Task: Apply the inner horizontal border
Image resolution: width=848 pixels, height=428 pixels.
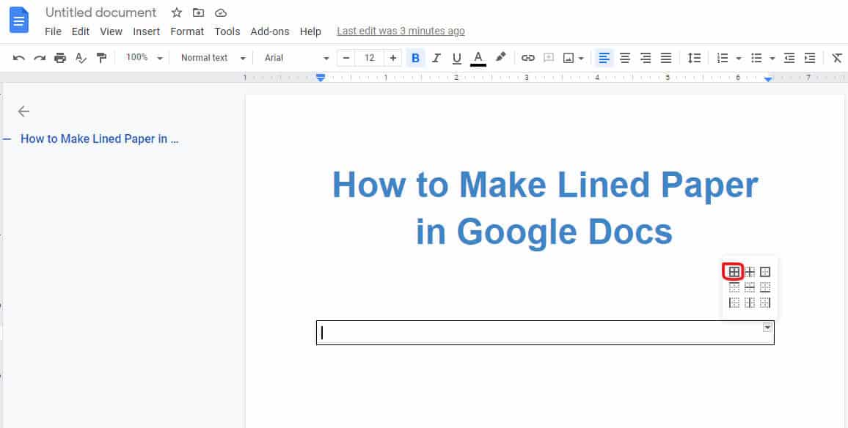Action: click(750, 287)
